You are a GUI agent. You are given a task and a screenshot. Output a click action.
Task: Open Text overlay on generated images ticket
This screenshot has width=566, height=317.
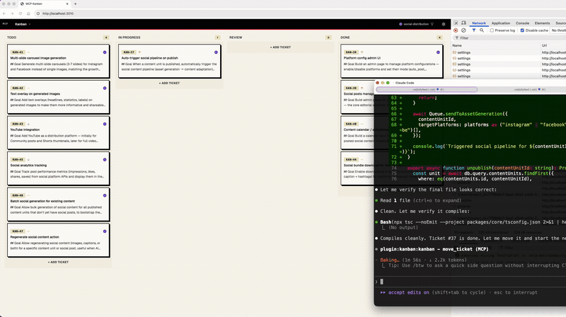[59, 97]
